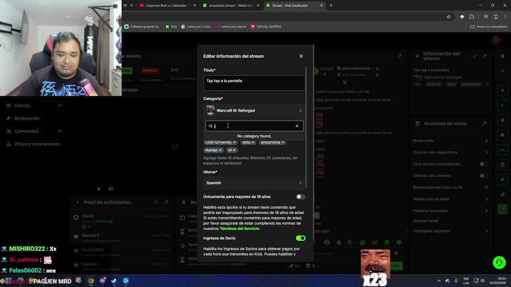The image size is (511, 287).
Task: Remove the irl tag
Action: click(x=234, y=150)
